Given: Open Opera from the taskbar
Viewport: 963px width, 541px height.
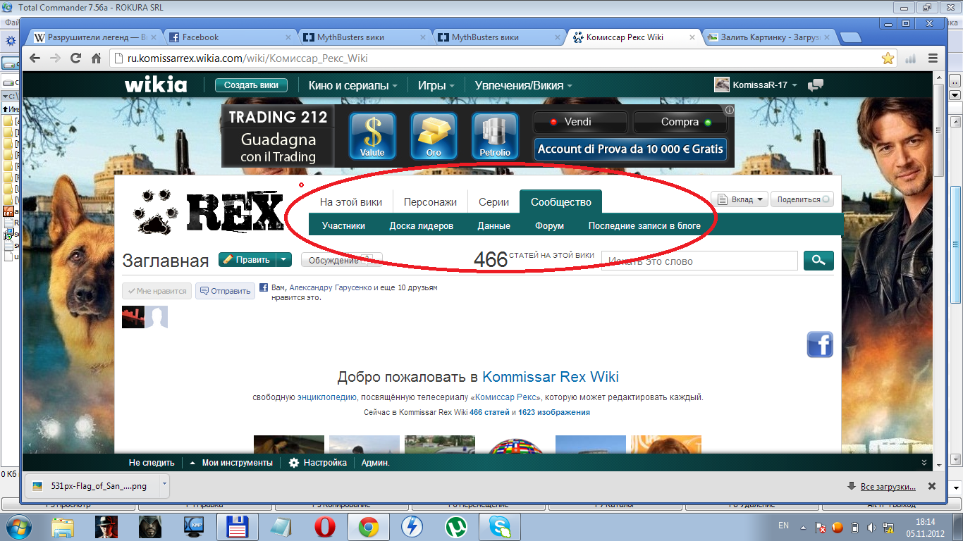Looking at the screenshot, I should (325, 527).
